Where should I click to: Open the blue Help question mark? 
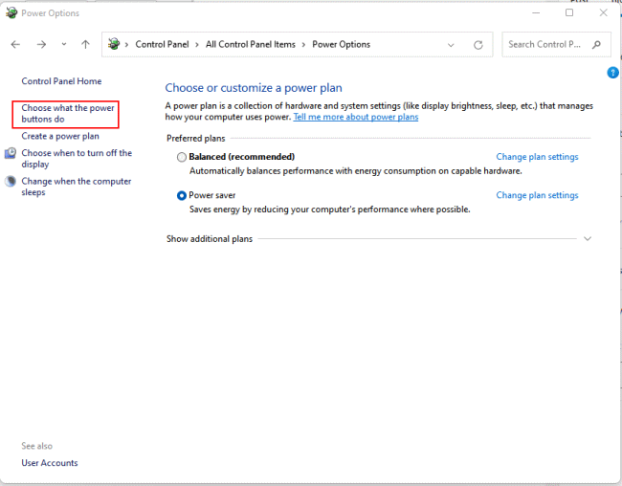pyautogui.click(x=612, y=73)
